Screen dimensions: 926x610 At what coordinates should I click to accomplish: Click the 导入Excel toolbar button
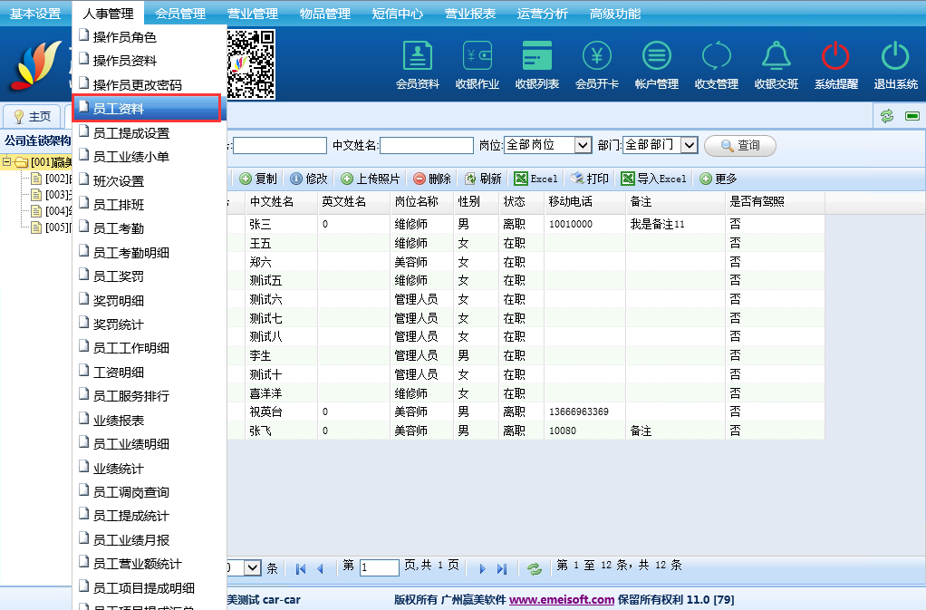[x=653, y=179]
